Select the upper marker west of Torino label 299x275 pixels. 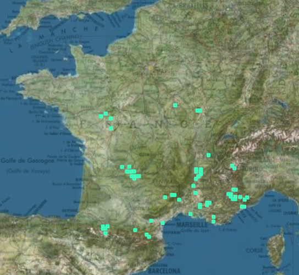(232, 166)
